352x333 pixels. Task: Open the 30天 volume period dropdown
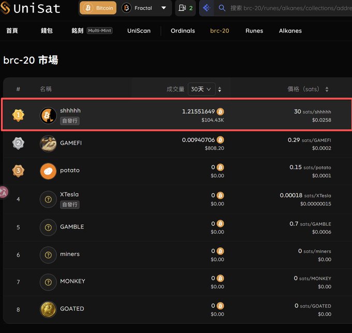coord(201,89)
